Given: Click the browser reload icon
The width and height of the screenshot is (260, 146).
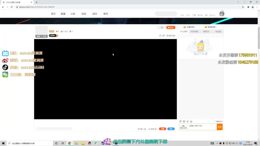Looking at the screenshot, I should click(x=12, y=7).
